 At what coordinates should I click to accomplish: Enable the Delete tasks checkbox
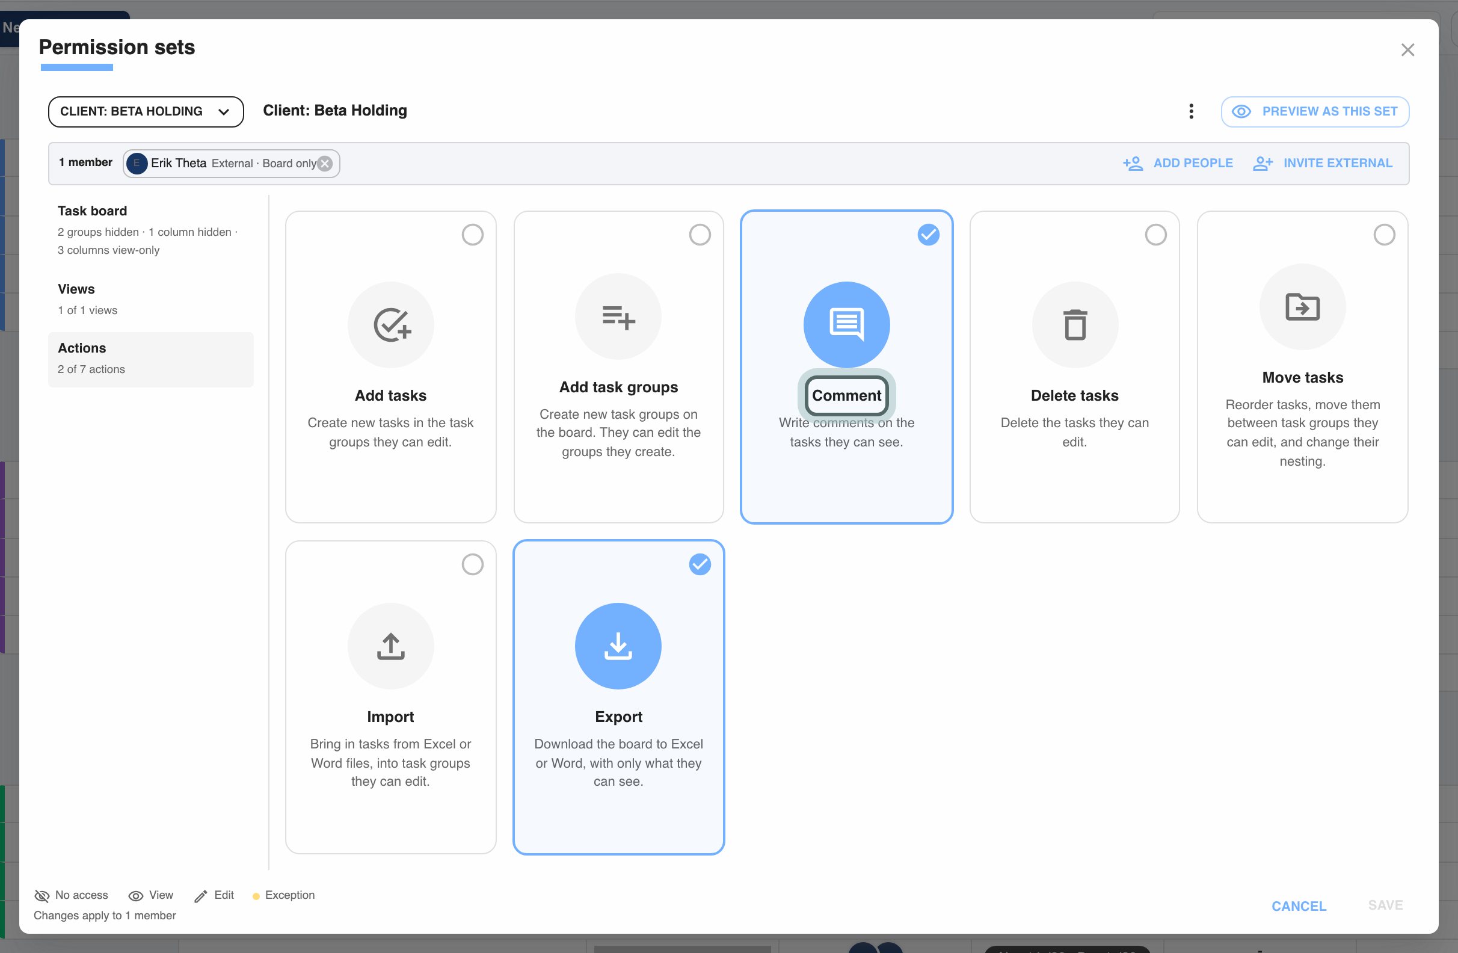[1155, 234]
